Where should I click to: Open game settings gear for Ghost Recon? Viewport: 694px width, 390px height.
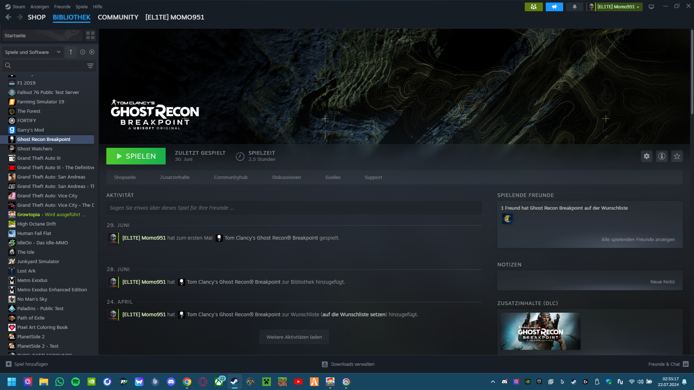click(646, 156)
